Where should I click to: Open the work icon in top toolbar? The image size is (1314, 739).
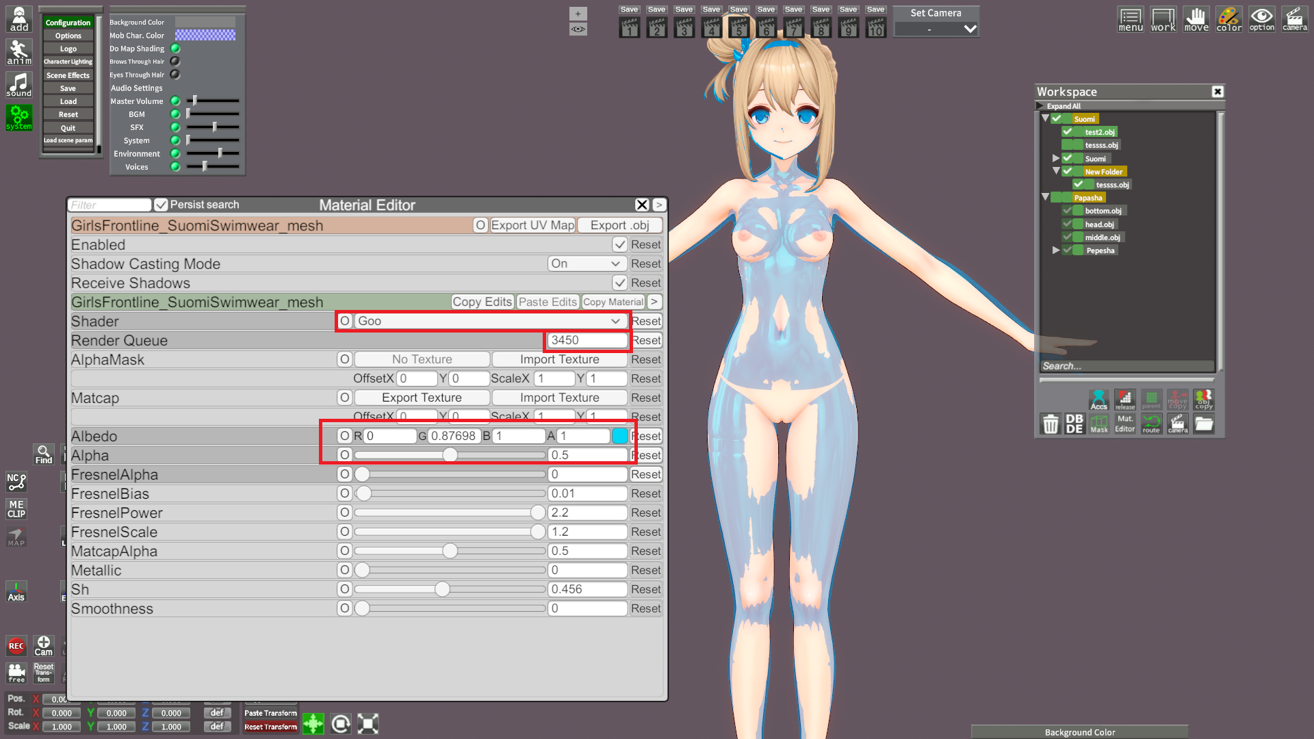pyautogui.click(x=1163, y=19)
